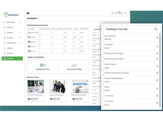The height and width of the screenshot is (122, 163).
Task: Click THE FINEST trend text
Action: pyautogui.click(x=109, y=101)
